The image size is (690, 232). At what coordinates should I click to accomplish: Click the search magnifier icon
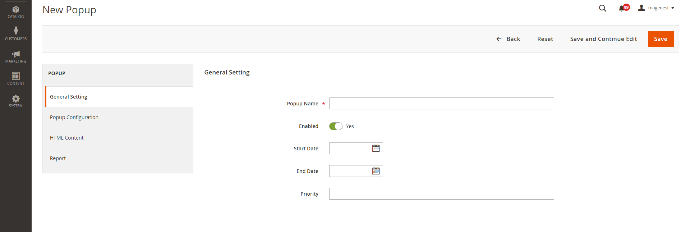603,8
